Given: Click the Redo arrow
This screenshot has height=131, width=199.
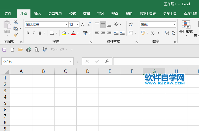Looking at the screenshot, I should point(62,49).
